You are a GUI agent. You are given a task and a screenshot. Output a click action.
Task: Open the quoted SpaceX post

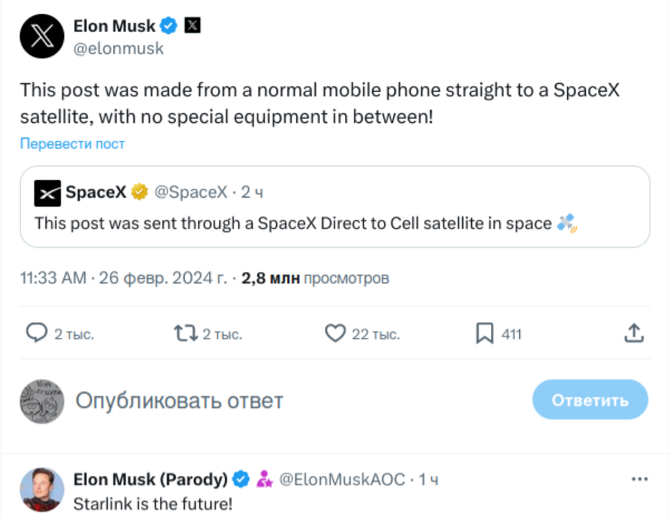point(335,207)
